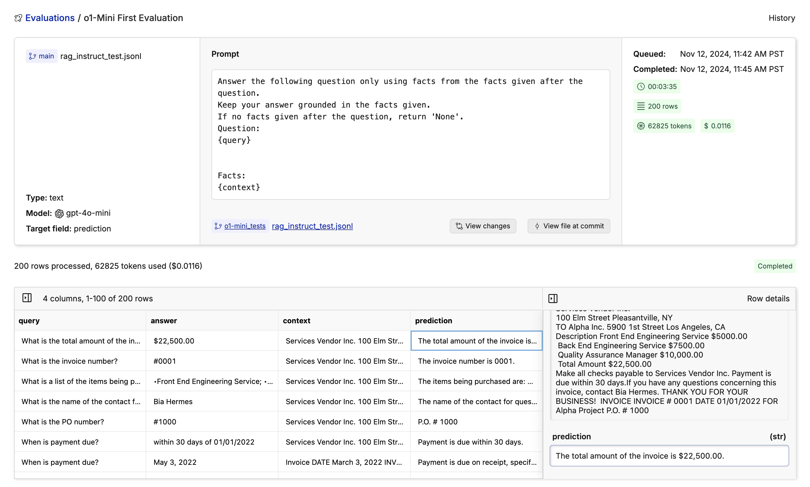This screenshot has width=810, height=487.
Task: Click the OpenAI gpt-4o-mini model icon
Action: (59, 214)
